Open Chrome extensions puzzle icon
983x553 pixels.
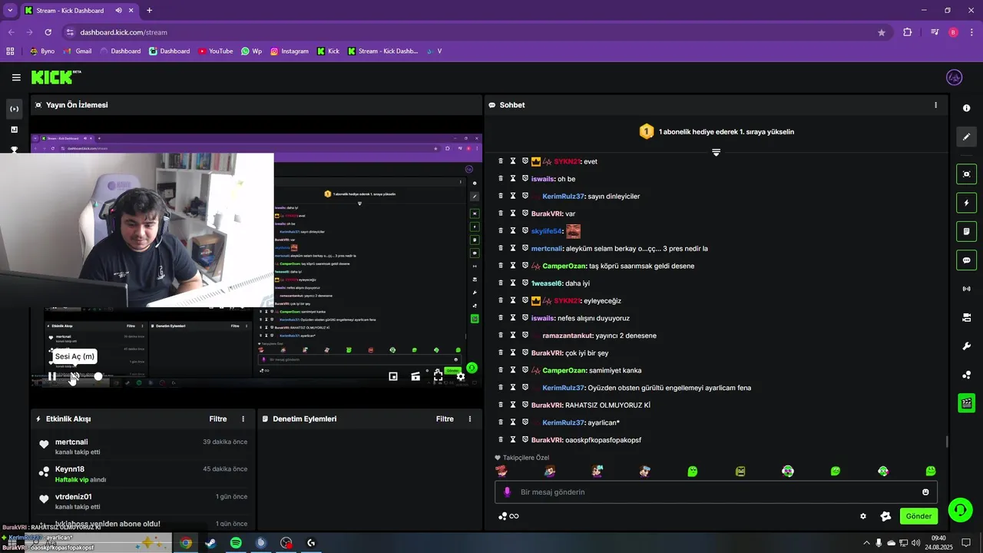pyautogui.click(x=908, y=32)
